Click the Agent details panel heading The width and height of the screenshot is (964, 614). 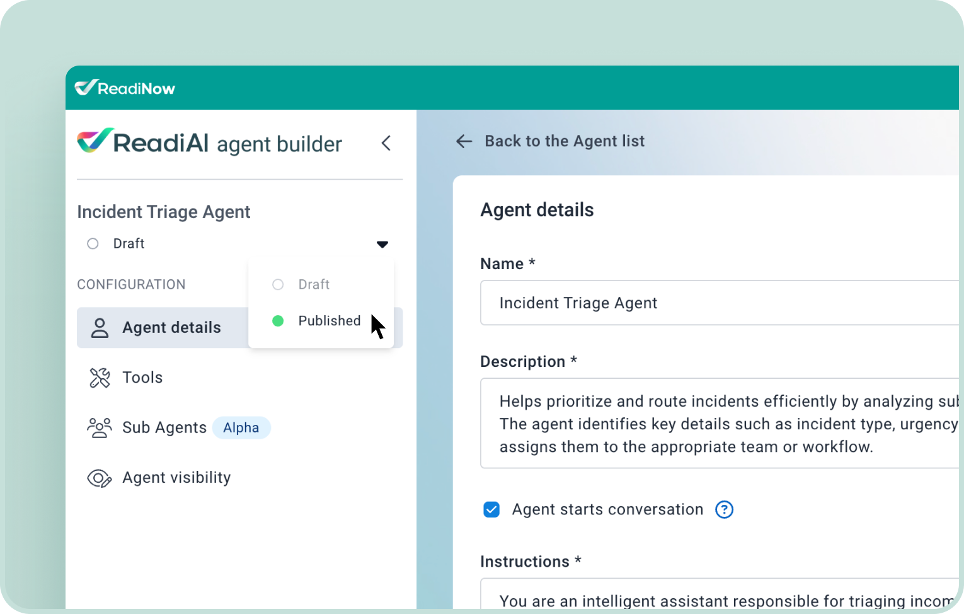pyautogui.click(x=537, y=210)
